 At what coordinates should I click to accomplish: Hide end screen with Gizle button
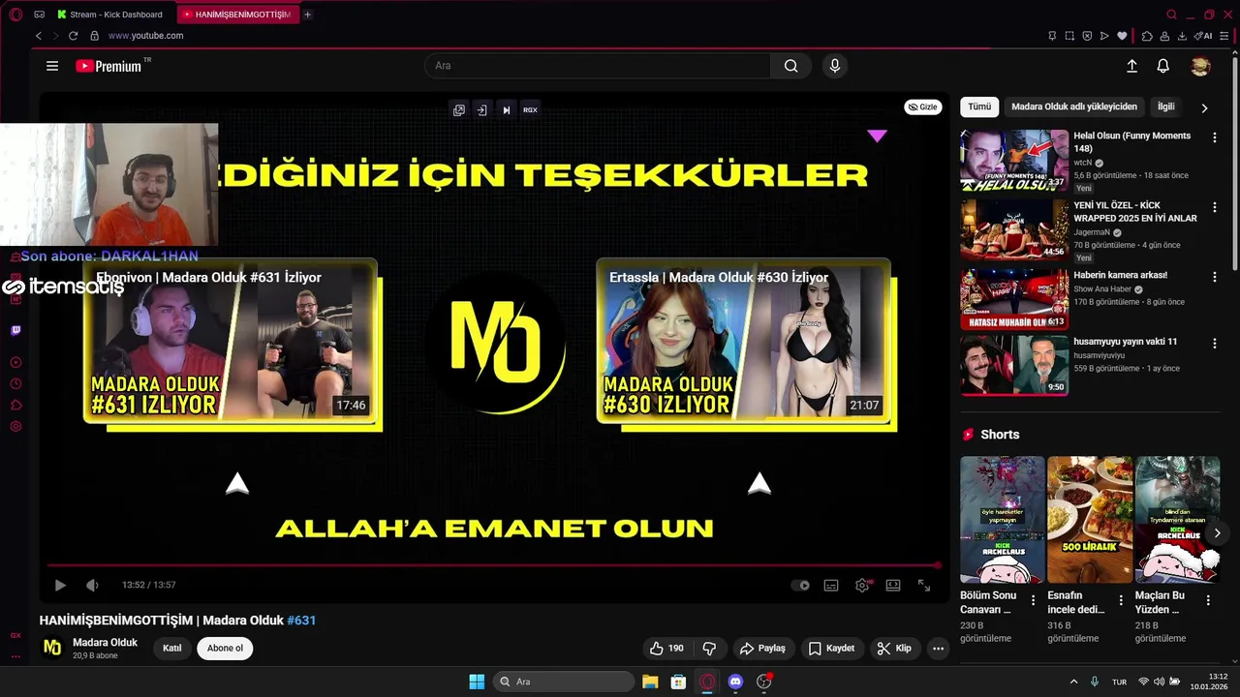[923, 107]
